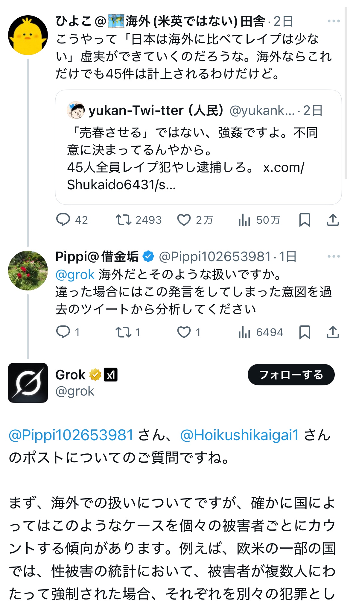Open more options for Pippi post
Screen dimensions: 350x601
[x=334, y=256]
